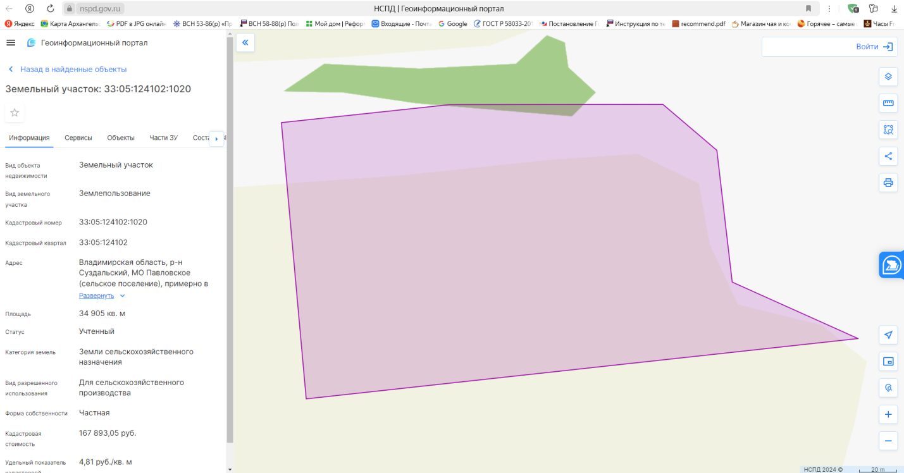904x473 pixels.
Task: Zoom in with the plus button
Action: pos(888,414)
